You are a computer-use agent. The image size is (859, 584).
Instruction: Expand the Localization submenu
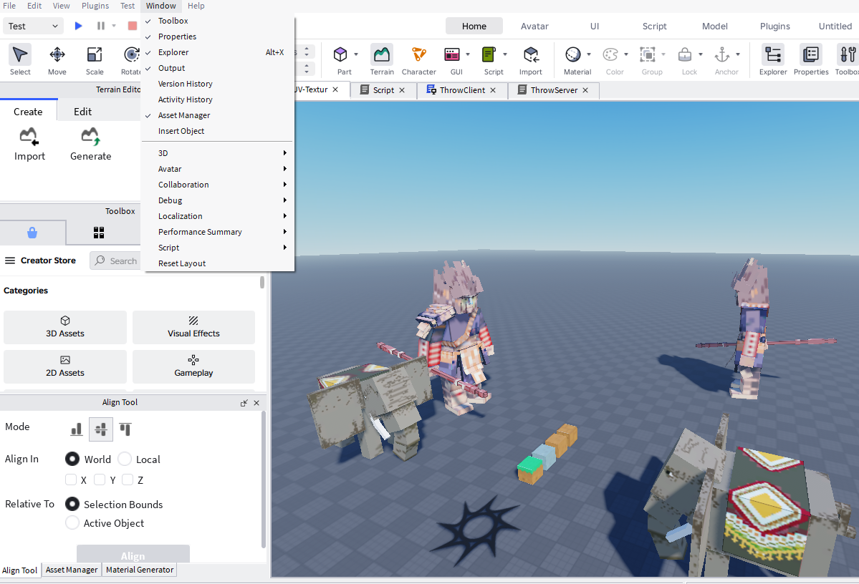(218, 216)
